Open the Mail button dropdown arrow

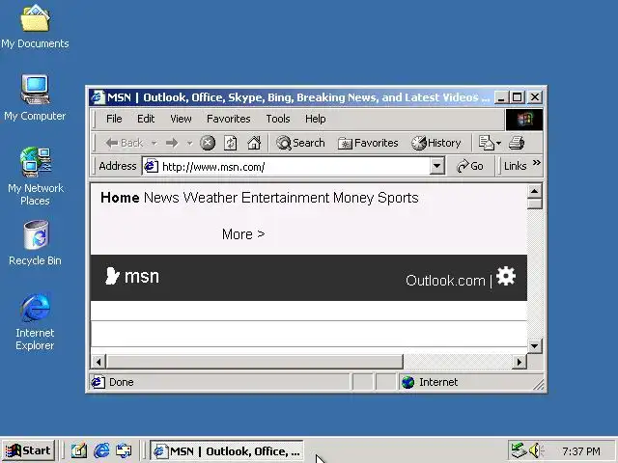tap(498, 143)
